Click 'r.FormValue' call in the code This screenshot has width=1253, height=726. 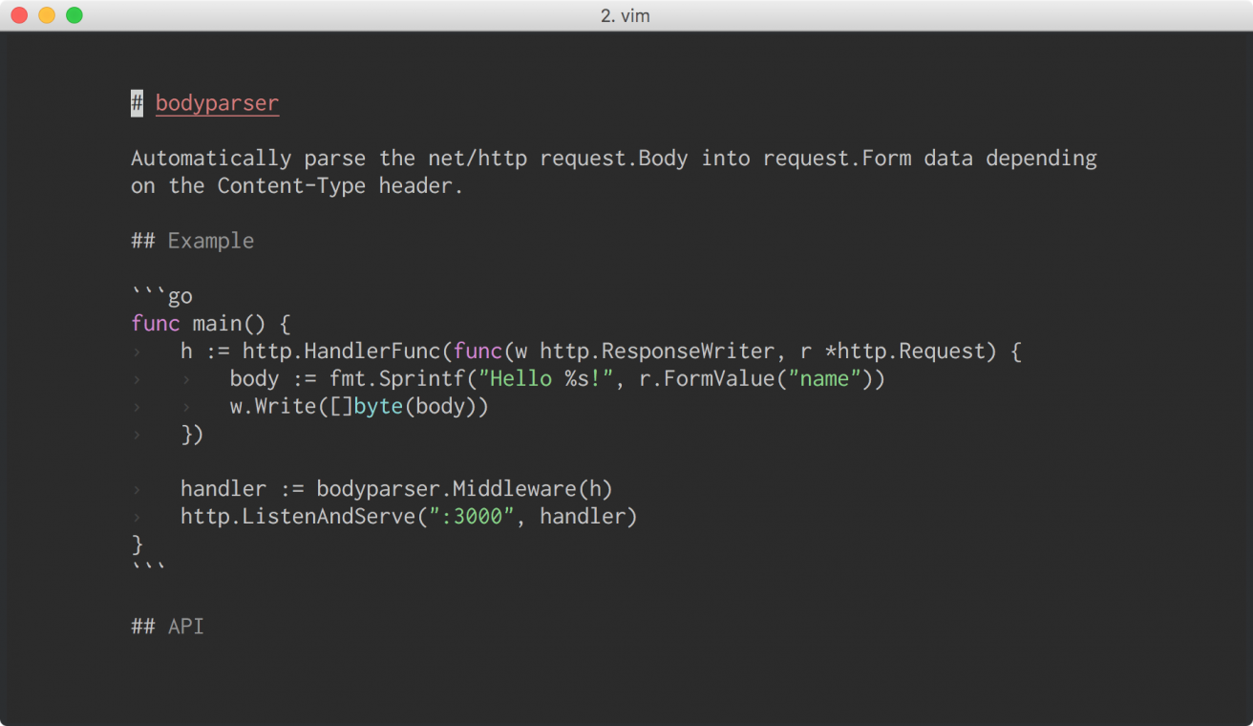(708, 379)
